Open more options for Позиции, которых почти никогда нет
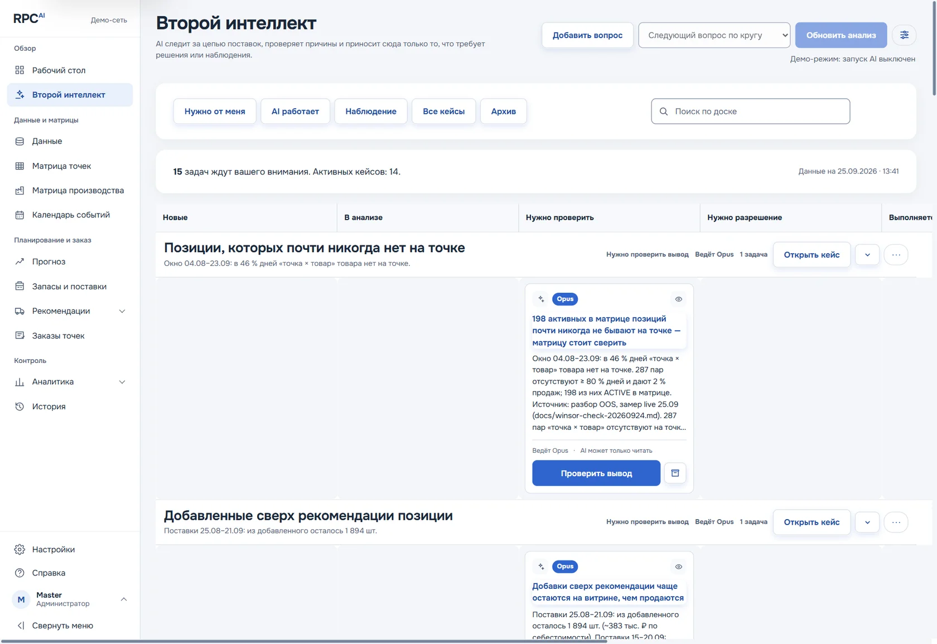This screenshot has height=644, width=937. (896, 255)
